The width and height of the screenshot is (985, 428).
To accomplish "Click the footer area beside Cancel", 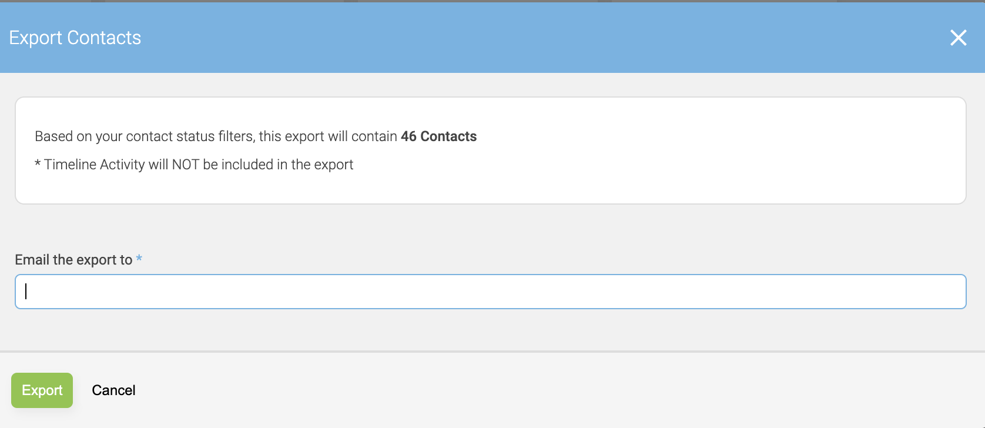I will [470, 390].
